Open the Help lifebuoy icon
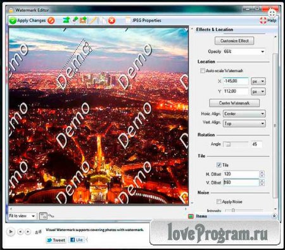Image resolution: width=285 pixels, height=250 pixels. [263, 20]
